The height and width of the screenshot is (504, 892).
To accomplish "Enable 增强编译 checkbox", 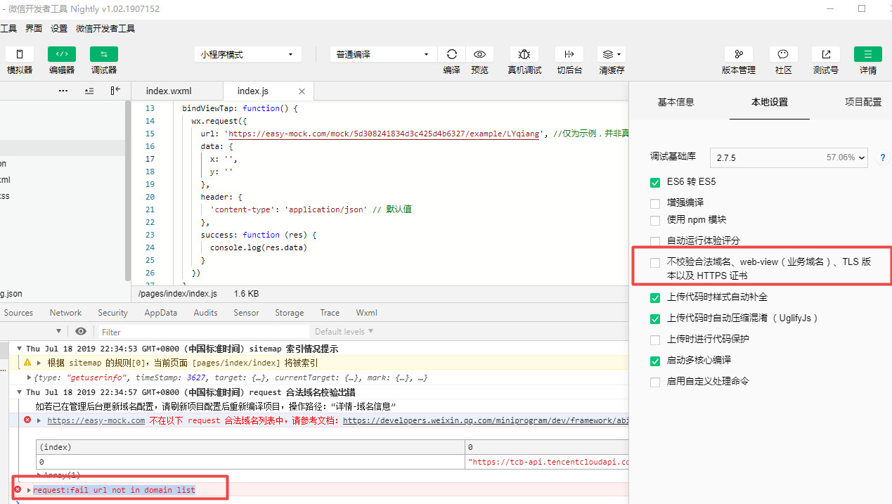I will click(x=655, y=203).
